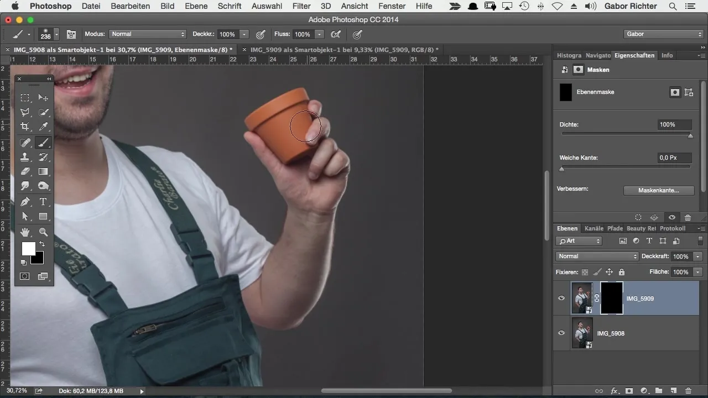Image resolution: width=708 pixels, height=398 pixels.
Task: Toggle pressure for opacity
Action: 261,34
